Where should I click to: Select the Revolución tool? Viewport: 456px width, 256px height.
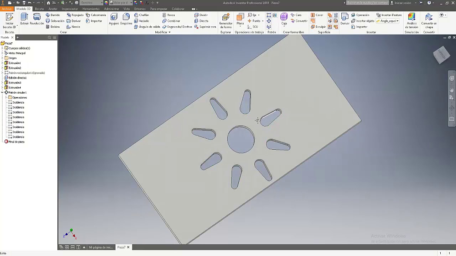click(x=37, y=19)
